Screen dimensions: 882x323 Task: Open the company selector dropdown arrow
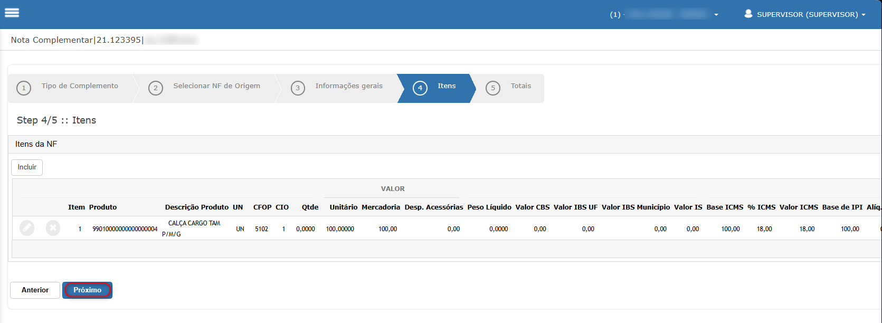coord(716,15)
